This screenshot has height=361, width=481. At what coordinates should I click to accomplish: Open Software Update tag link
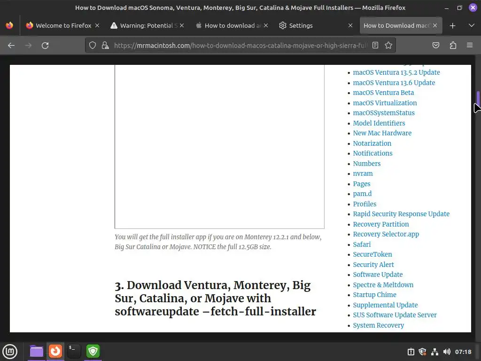tap(378, 275)
